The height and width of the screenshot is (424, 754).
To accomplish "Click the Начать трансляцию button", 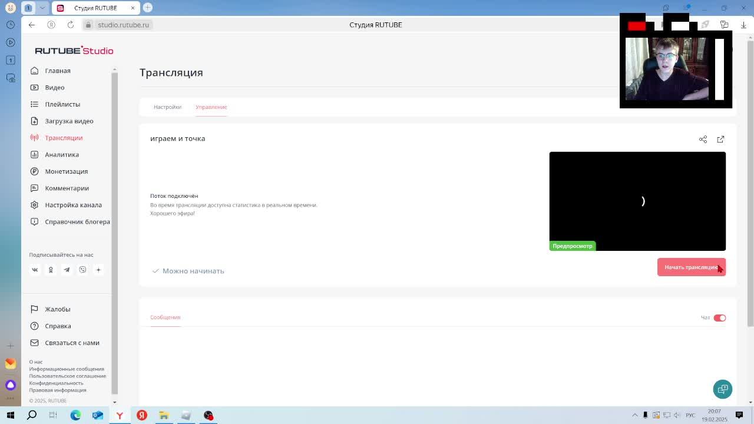I will coord(691,267).
